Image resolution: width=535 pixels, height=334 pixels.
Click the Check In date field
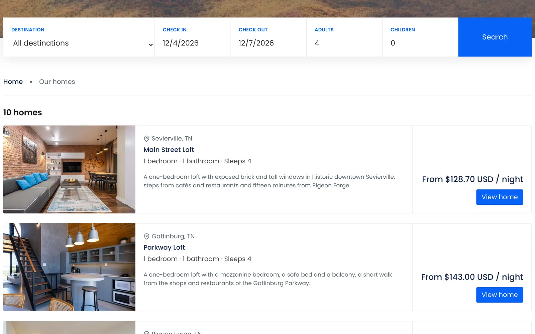pyautogui.click(x=192, y=43)
